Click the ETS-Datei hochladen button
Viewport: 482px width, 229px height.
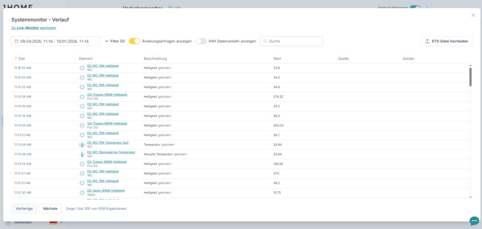pos(446,41)
